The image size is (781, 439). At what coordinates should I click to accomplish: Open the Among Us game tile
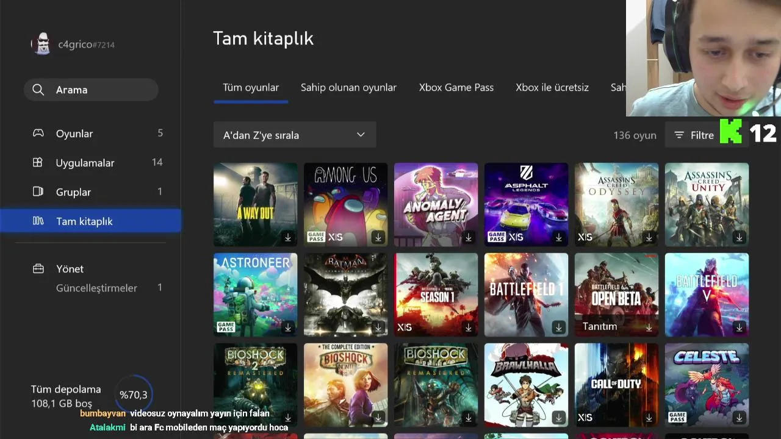[345, 204]
